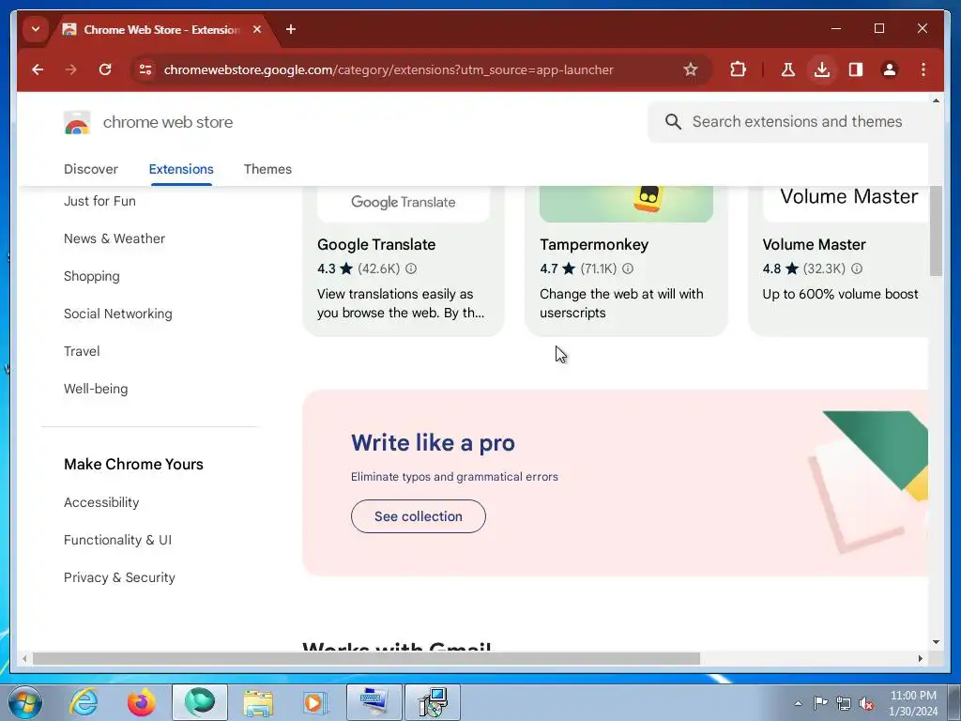961x721 pixels.
Task: Open a new tab with plus button
Action: (x=291, y=29)
